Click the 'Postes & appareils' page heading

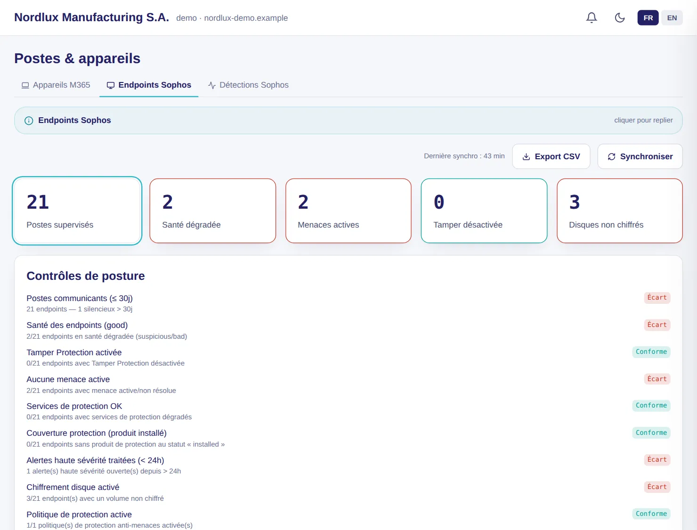point(77,58)
